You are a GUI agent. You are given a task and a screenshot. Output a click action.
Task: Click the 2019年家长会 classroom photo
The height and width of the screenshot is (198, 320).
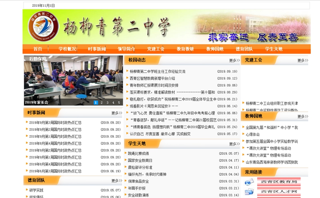click(x=73, y=78)
